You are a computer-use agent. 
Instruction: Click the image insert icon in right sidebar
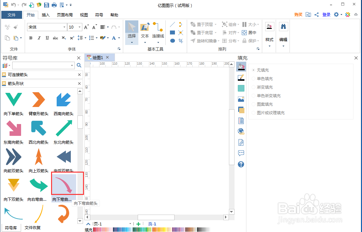click(241, 99)
